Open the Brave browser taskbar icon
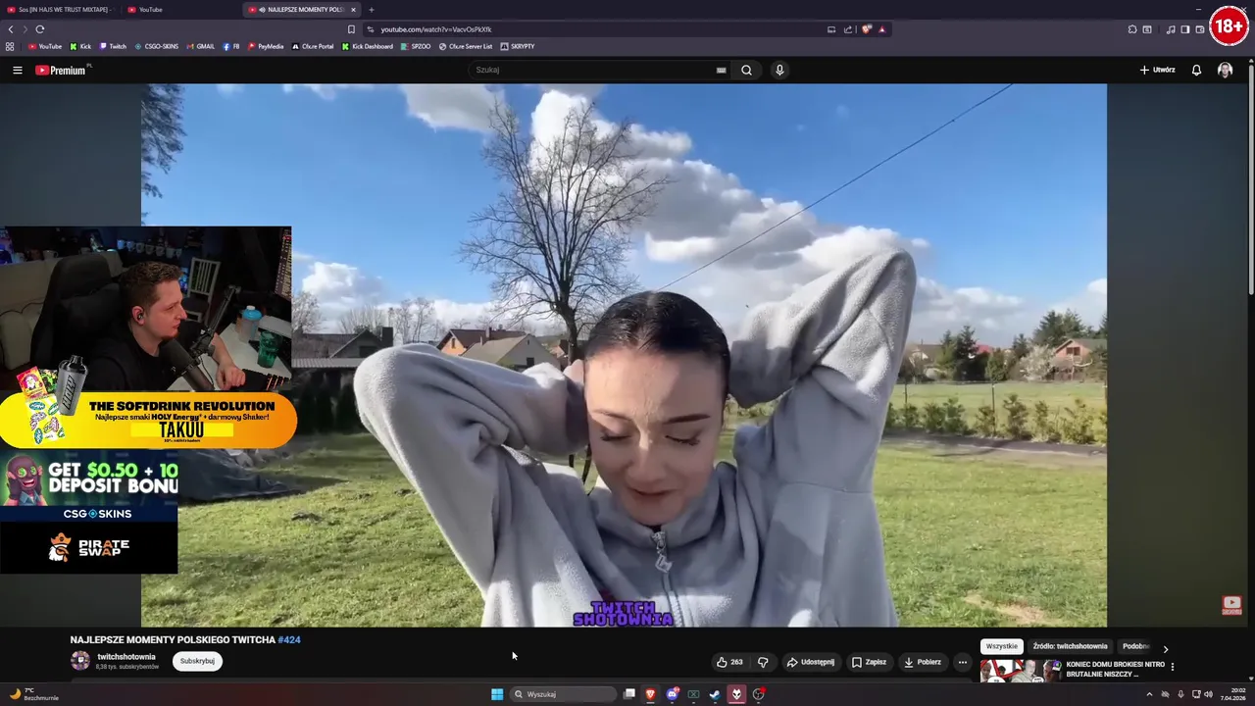This screenshot has width=1255, height=706. (x=650, y=694)
